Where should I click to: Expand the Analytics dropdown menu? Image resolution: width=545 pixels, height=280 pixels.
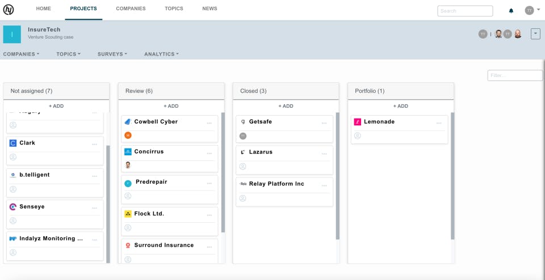pyautogui.click(x=161, y=54)
